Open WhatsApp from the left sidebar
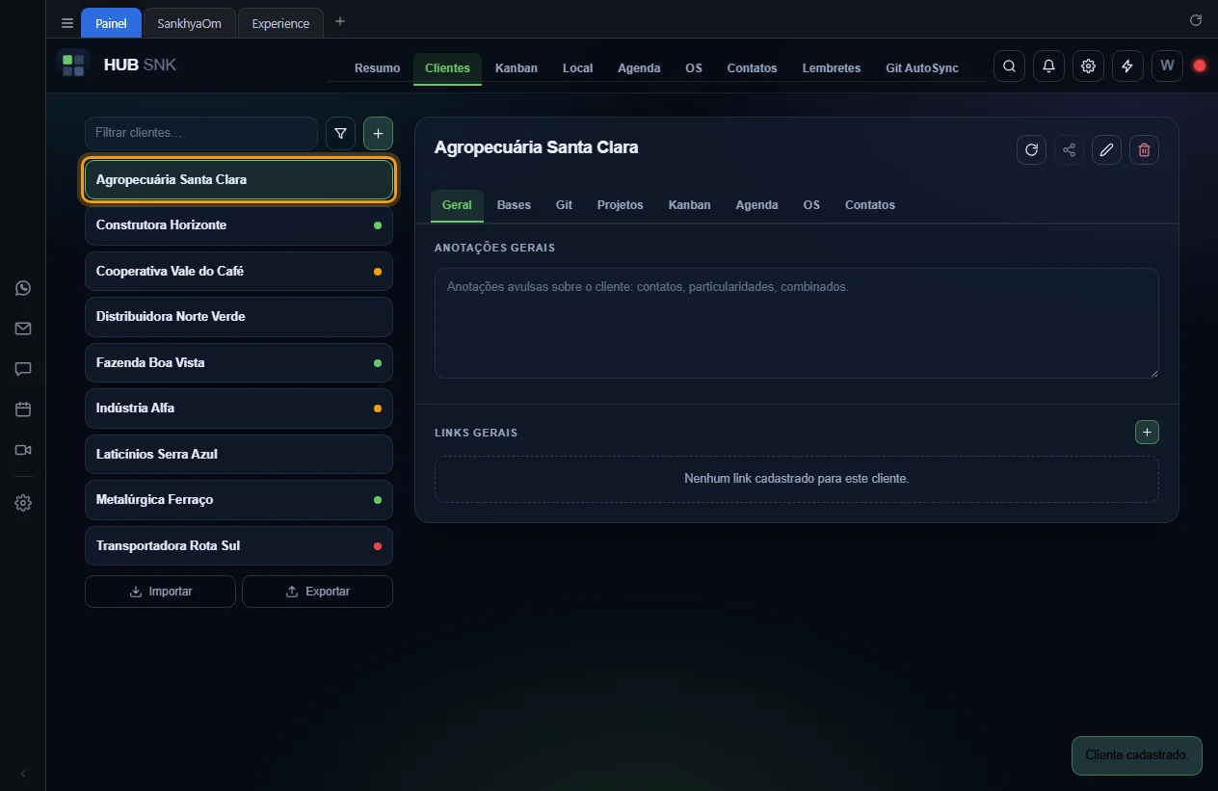 (x=23, y=288)
